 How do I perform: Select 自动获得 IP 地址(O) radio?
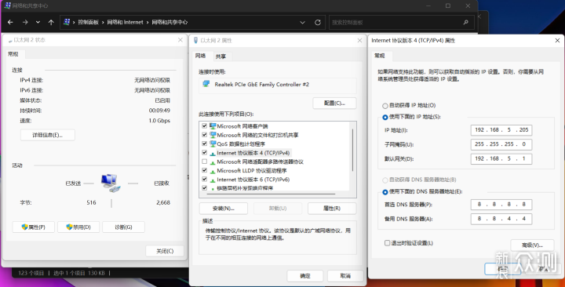[385, 106]
